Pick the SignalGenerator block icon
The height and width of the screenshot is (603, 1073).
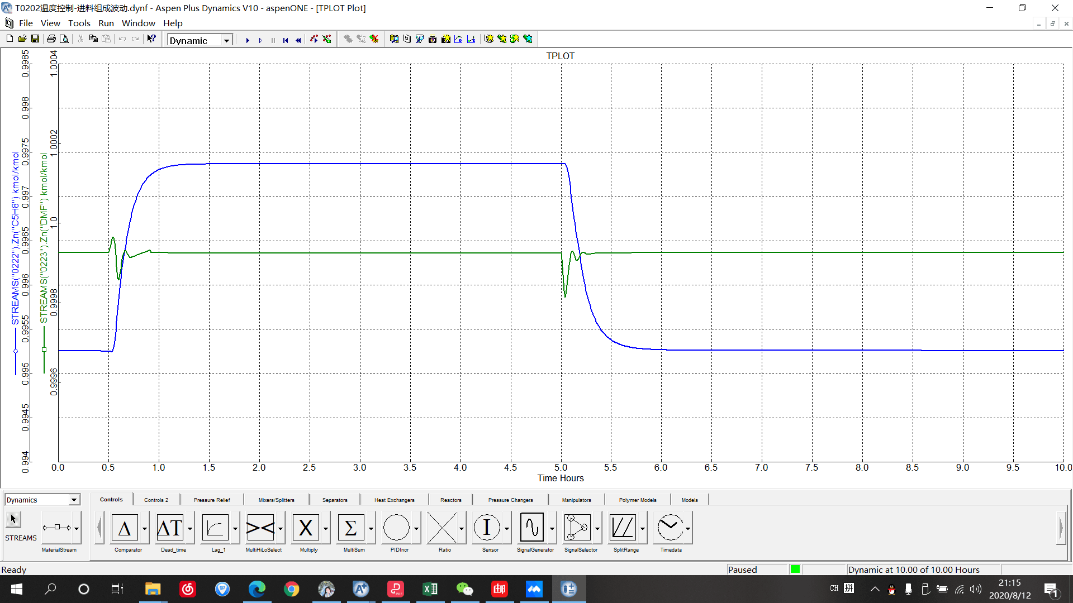pyautogui.click(x=532, y=528)
